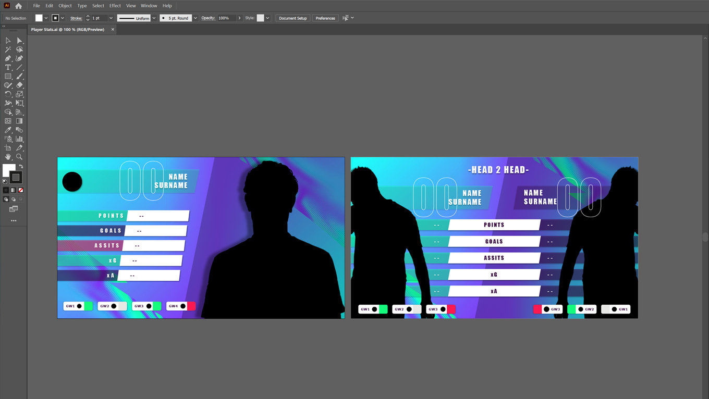Screen dimensions: 709x399
Task: Select the Pen tool
Action: [x=8, y=58]
